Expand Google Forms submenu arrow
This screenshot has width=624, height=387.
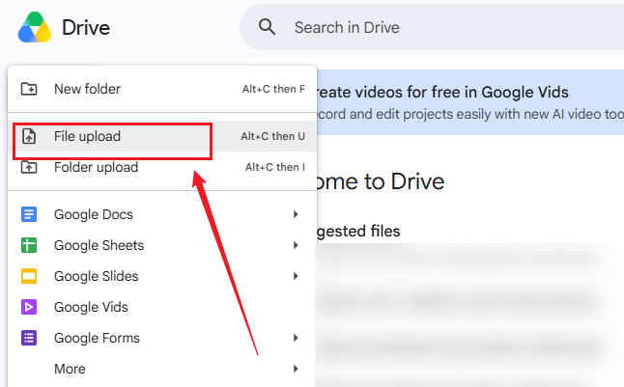click(x=296, y=338)
